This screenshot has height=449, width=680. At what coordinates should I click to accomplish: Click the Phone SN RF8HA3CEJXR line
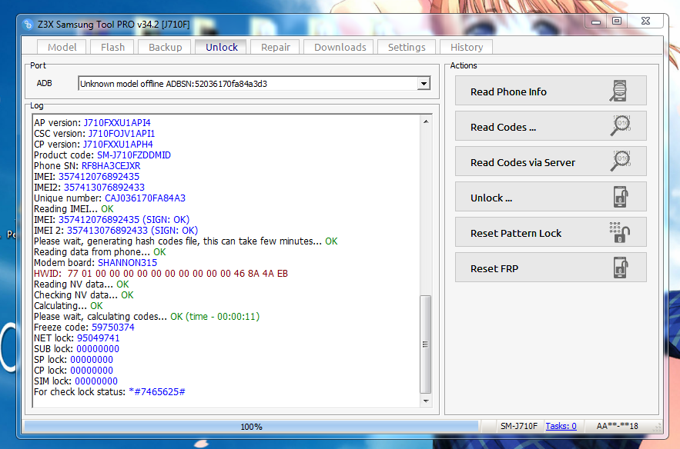[x=87, y=166]
